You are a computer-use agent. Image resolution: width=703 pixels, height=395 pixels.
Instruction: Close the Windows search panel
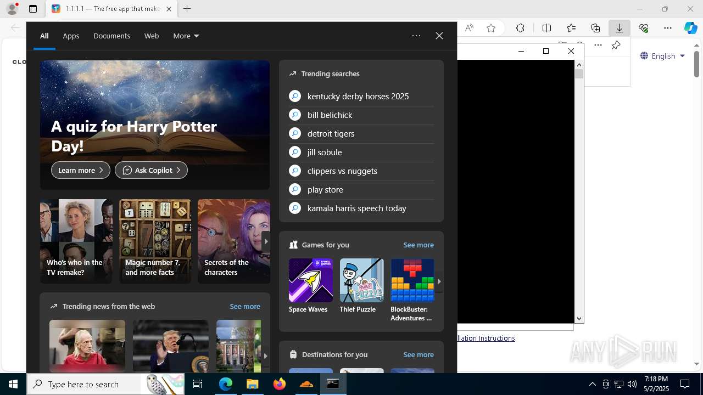point(439,36)
